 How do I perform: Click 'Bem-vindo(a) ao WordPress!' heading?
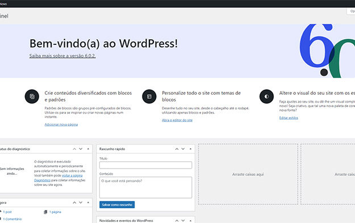click(104, 43)
